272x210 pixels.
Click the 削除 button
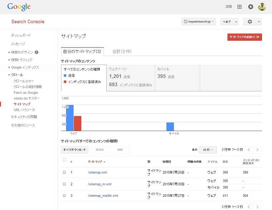[120, 150]
